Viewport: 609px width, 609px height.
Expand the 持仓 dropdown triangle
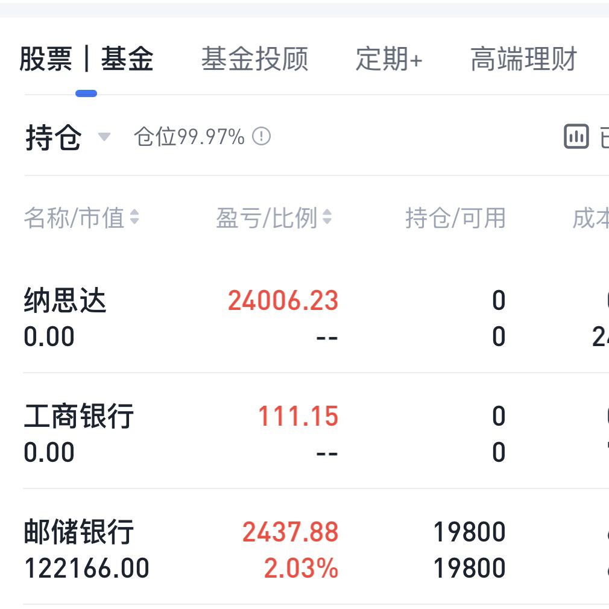[104, 137]
